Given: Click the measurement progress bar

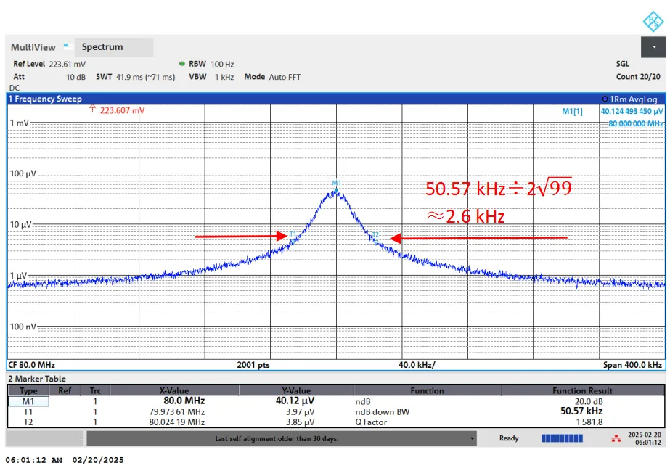Looking at the screenshot, I should [x=562, y=438].
